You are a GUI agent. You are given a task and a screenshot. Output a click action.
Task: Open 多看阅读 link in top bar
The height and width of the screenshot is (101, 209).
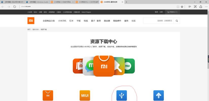[52, 12]
